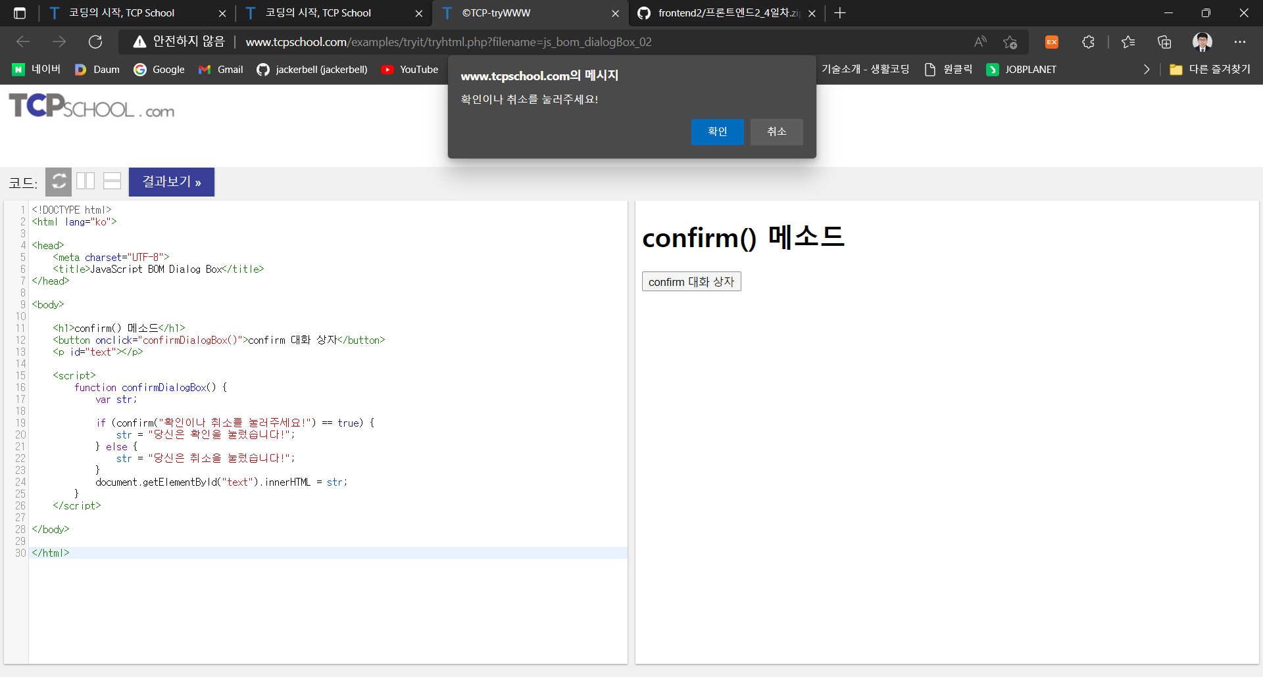The width and height of the screenshot is (1263, 677).
Task: Click the 취소 button in the confirm dialog
Action: click(776, 131)
